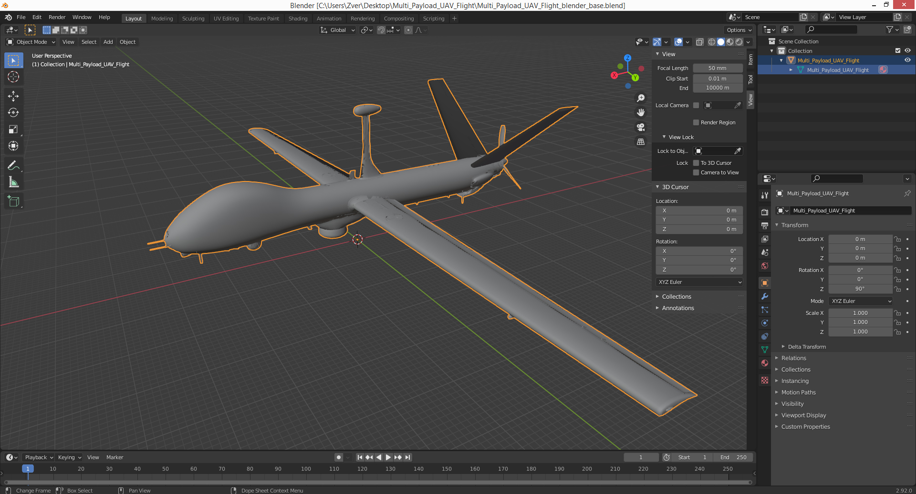
Task: Select the Cursor tool in toolbar
Action: (x=13, y=77)
